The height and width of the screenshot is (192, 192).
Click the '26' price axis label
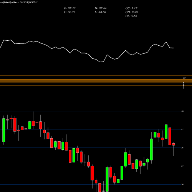point(182,184)
